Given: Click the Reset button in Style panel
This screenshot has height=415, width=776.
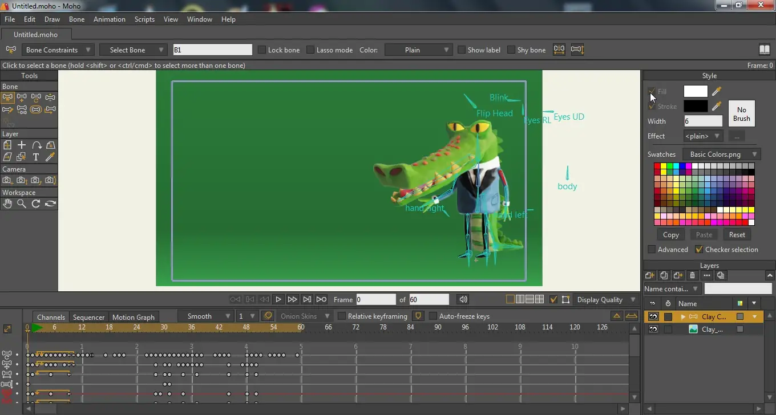Looking at the screenshot, I should click(x=737, y=235).
